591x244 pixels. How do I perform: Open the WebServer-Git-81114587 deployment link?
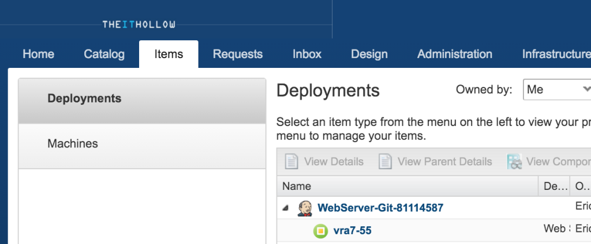tap(380, 208)
